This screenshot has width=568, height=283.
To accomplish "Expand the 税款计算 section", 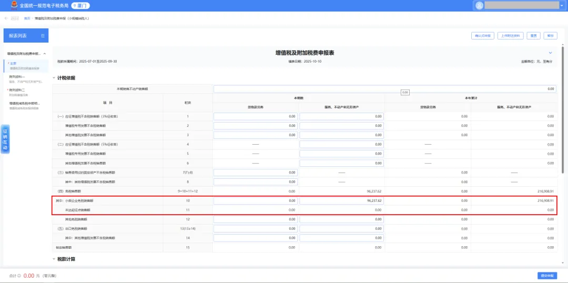I will coord(54,259).
